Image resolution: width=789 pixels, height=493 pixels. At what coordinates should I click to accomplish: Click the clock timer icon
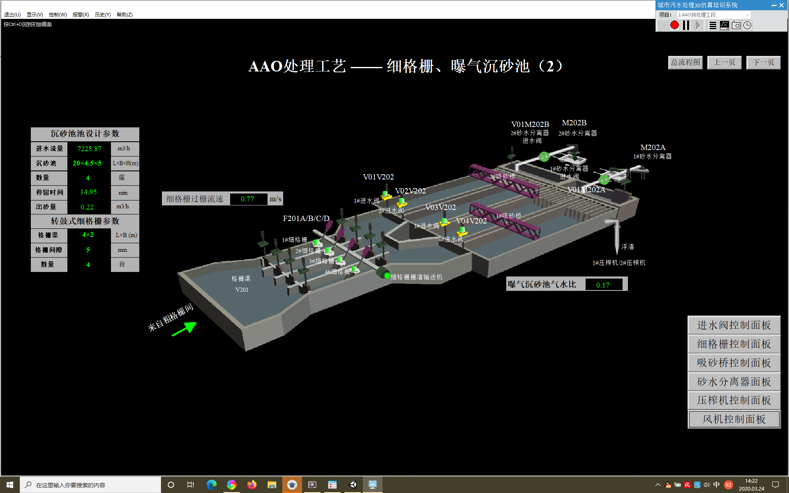[x=747, y=25]
